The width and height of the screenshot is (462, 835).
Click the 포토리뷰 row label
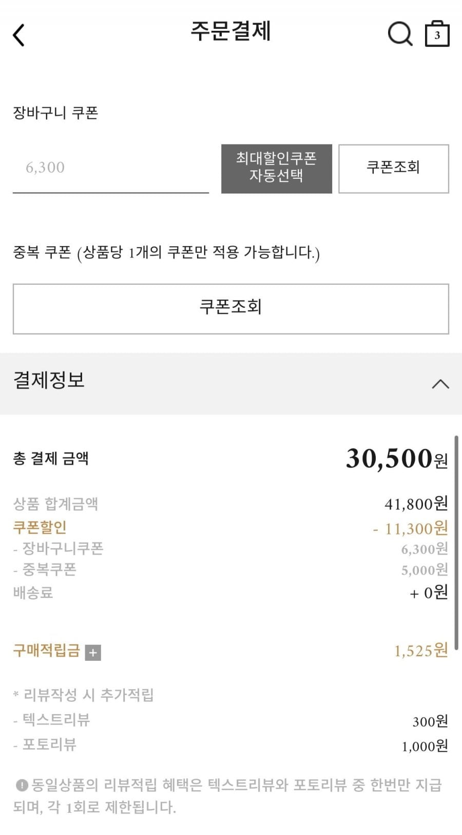point(49,745)
